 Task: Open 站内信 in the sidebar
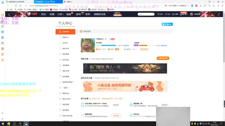[65, 43]
